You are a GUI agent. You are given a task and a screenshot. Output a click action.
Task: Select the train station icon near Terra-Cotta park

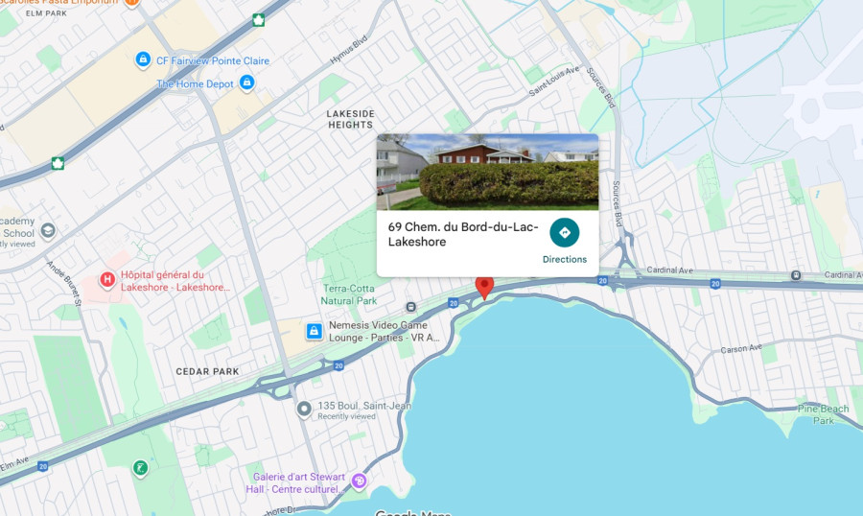[x=410, y=307]
